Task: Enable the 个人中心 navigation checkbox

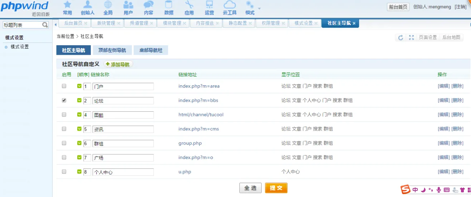Action: [x=64, y=172]
